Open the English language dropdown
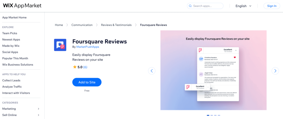The height and width of the screenshot is (119, 283). 243,6
